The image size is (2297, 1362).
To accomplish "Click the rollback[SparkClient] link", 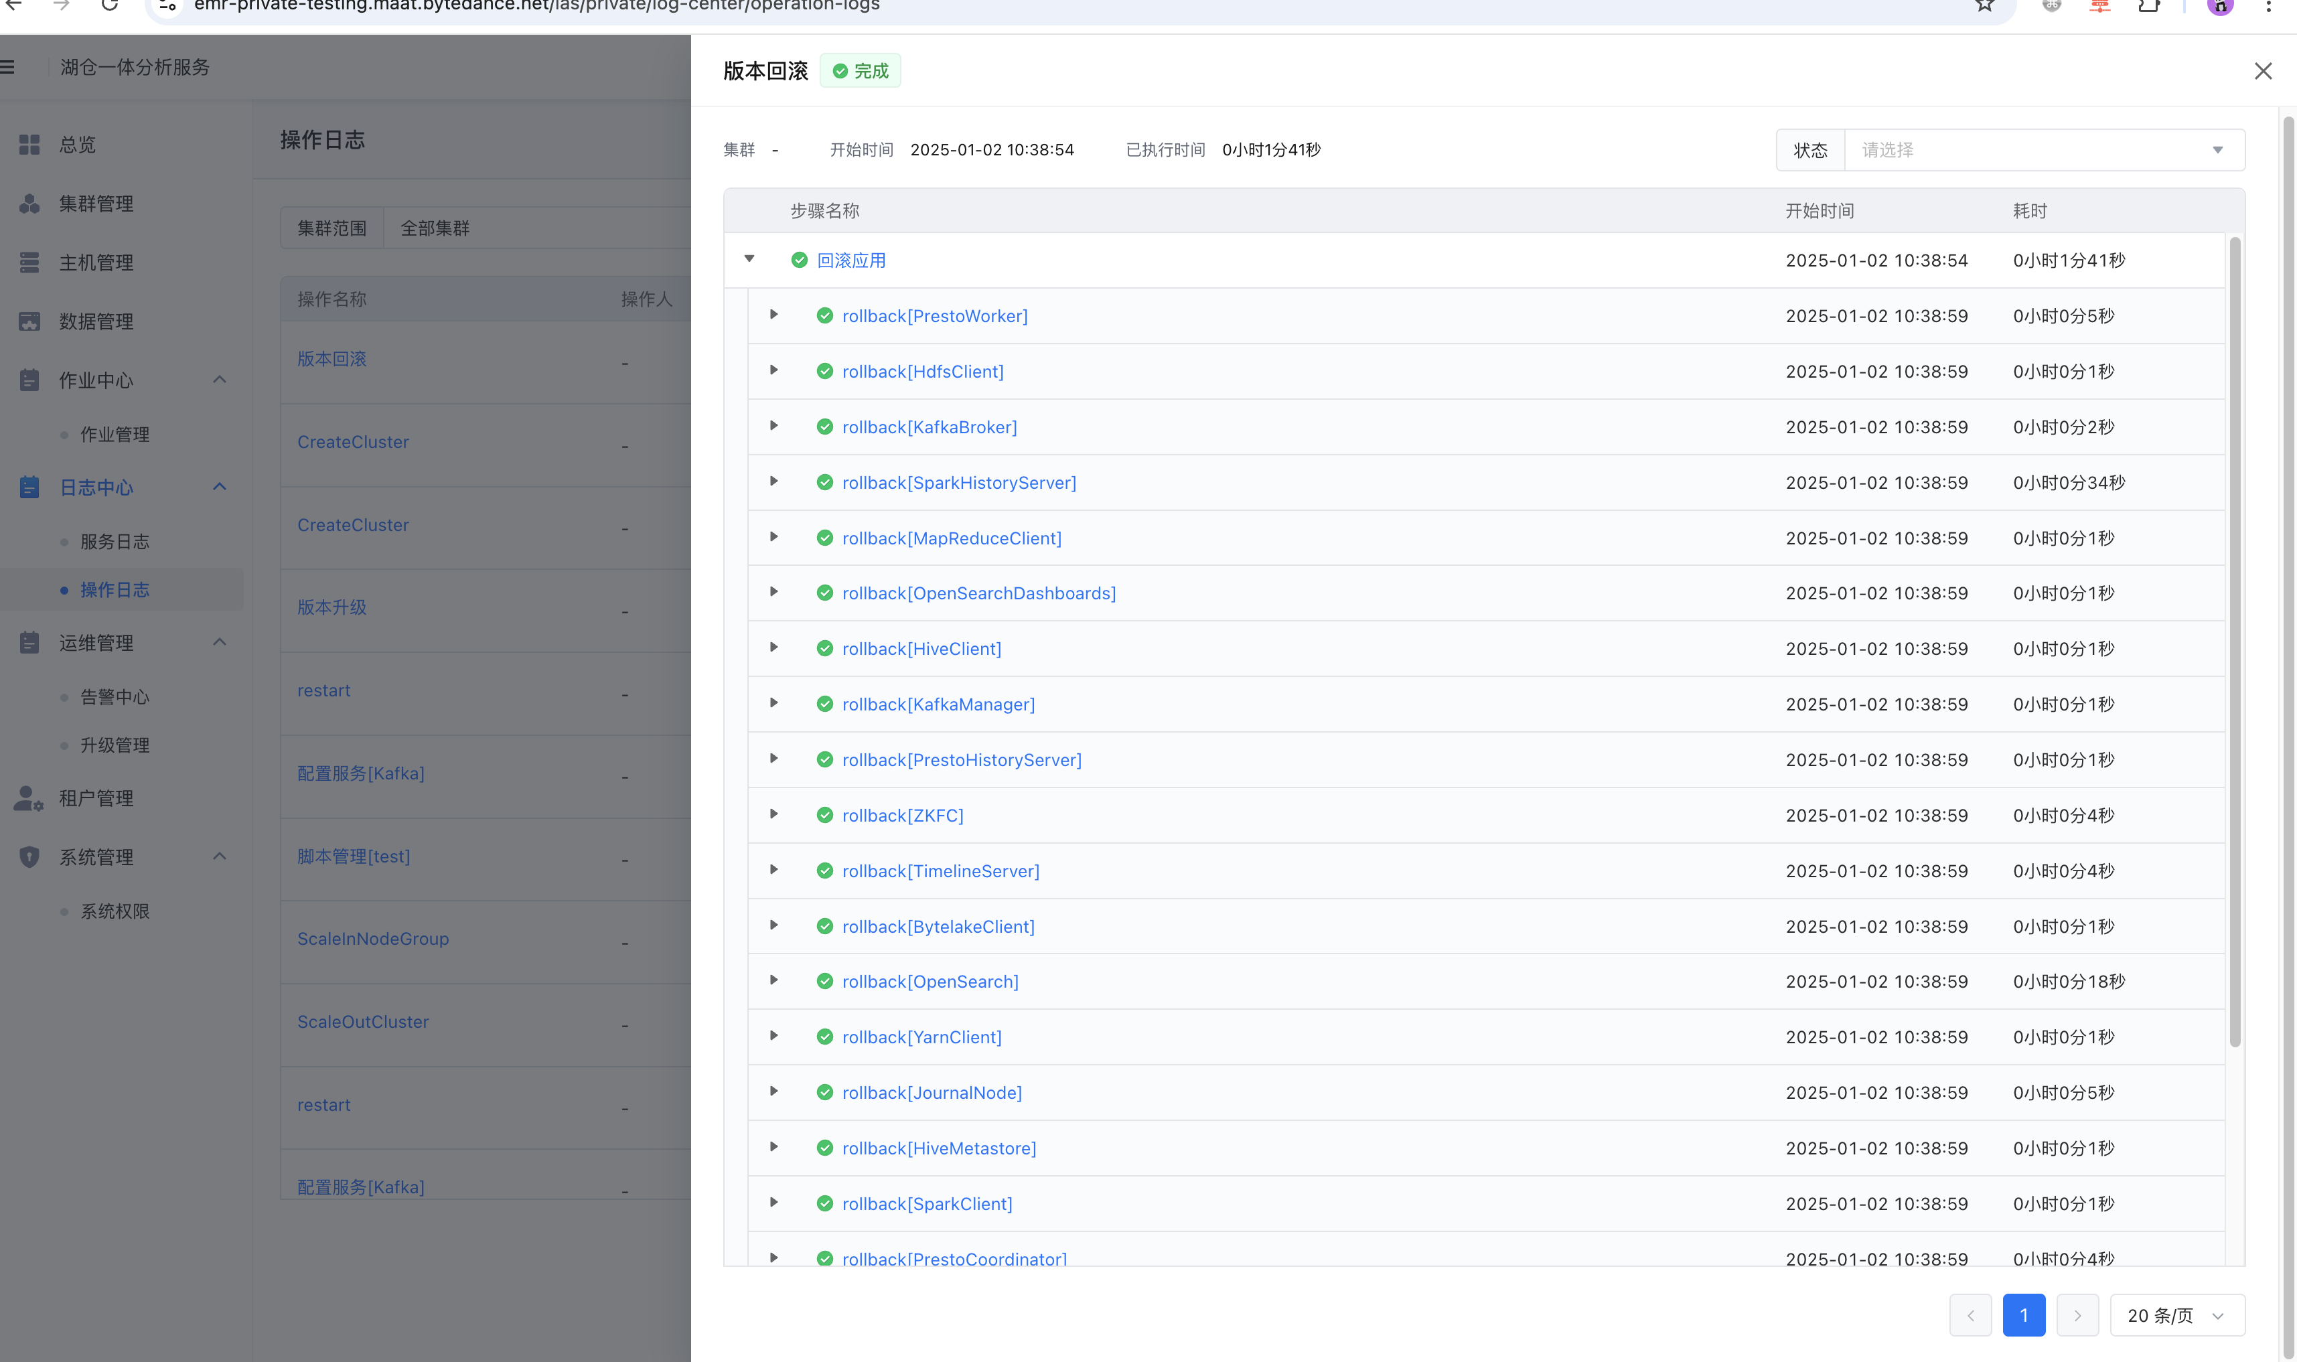I will pyautogui.click(x=927, y=1203).
